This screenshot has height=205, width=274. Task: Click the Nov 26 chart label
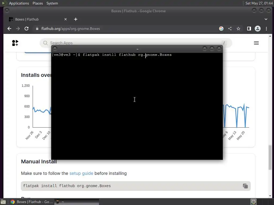click(29, 135)
